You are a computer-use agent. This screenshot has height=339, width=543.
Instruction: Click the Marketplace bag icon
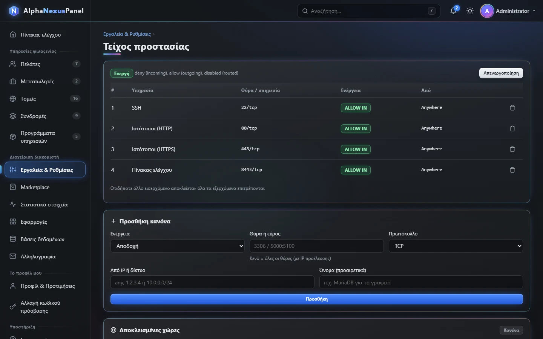[x=13, y=187]
